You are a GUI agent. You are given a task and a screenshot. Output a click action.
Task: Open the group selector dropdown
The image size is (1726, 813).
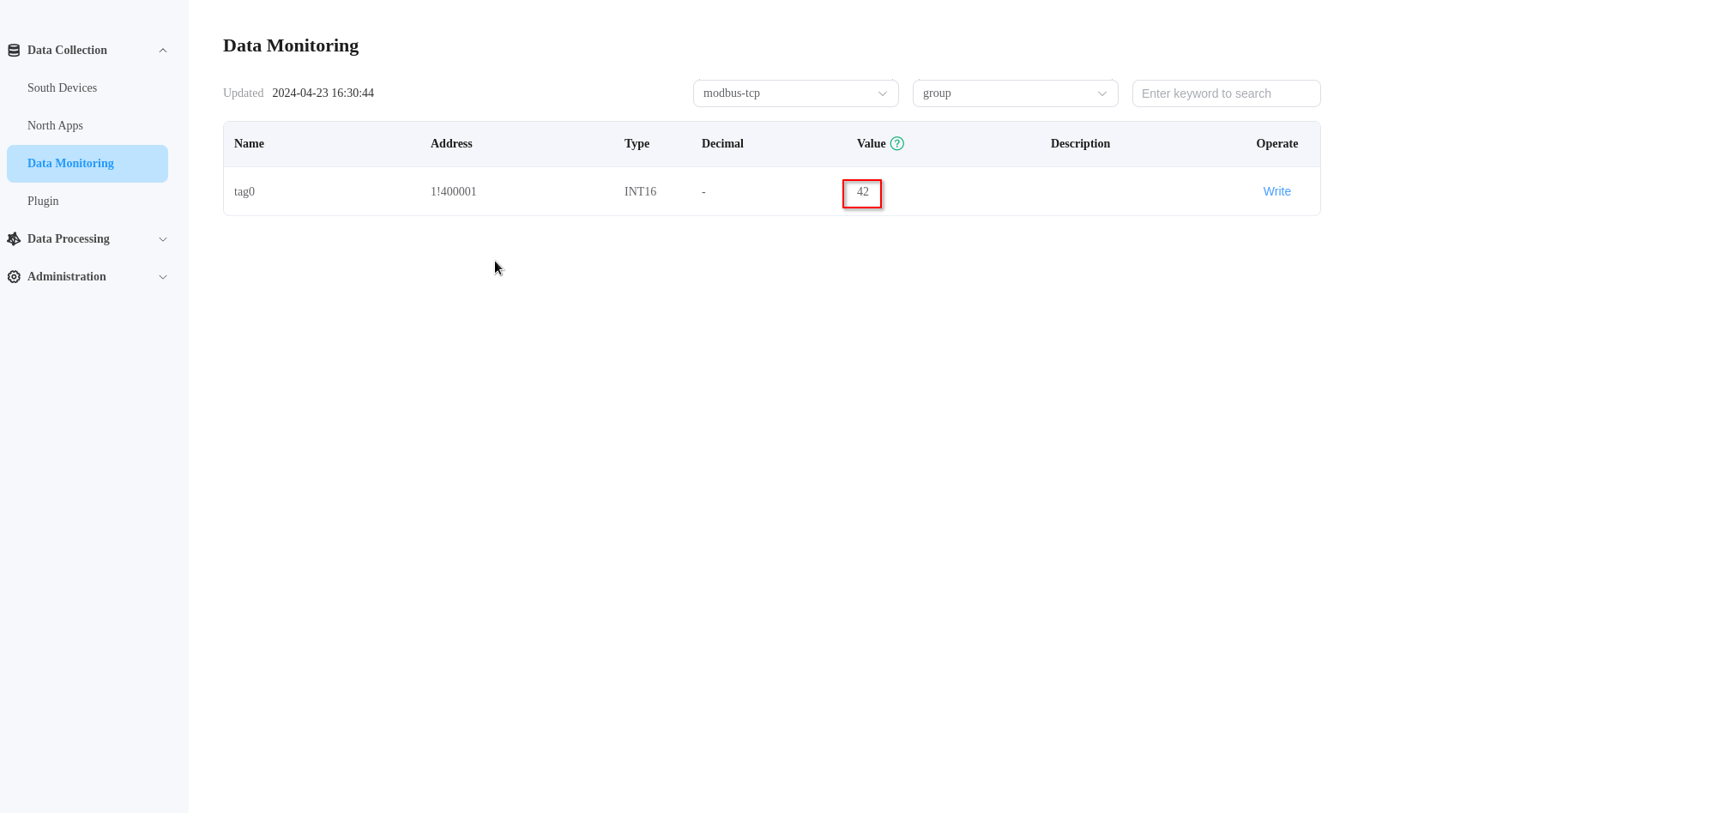[x=1015, y=93]
